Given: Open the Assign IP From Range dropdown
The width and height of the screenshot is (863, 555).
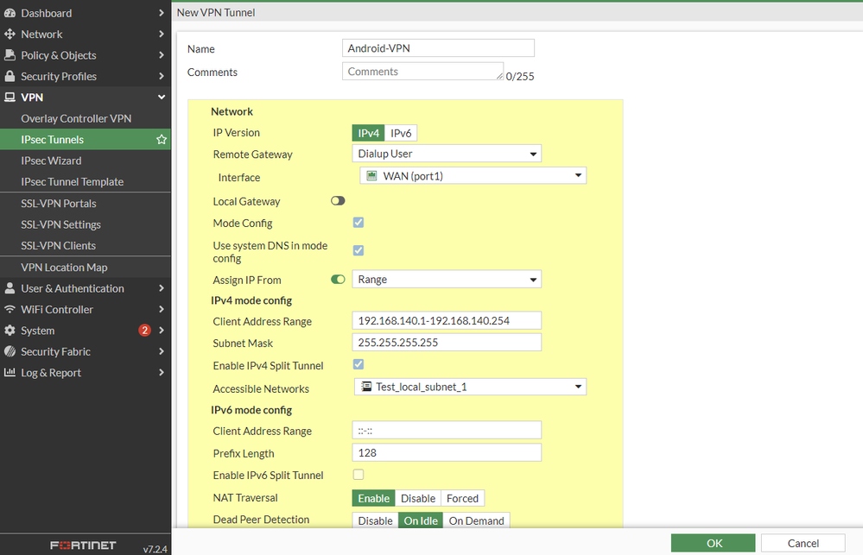Looking at the screenshot, I should pyautogui.click(x=447, y=280).
